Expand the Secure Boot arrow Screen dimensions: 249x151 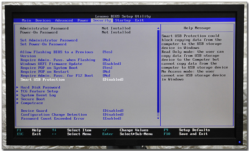click(17, 99)
